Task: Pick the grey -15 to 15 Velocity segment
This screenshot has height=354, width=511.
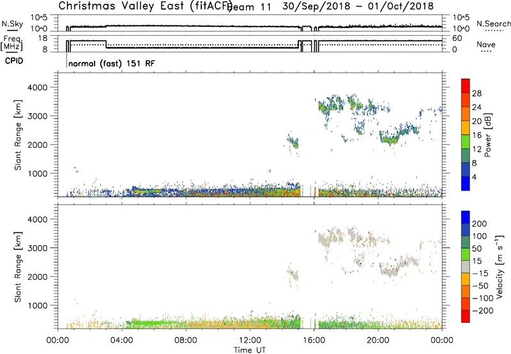Action: tap(466, 266)
